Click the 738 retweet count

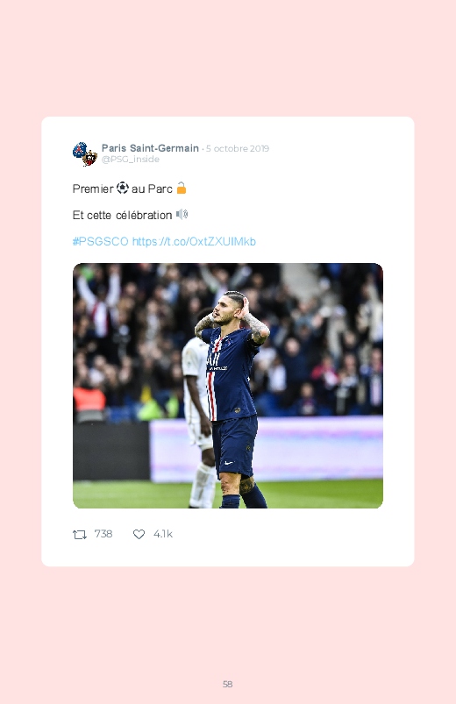(x=103, y=534)
